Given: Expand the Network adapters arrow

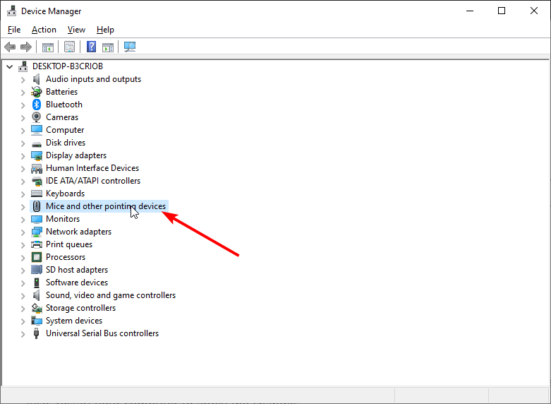Looking at the screenshot, I should 23,232.
